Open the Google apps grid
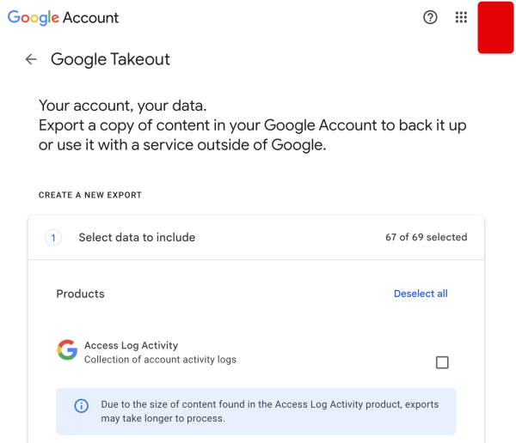 click(x=461, y=17)
